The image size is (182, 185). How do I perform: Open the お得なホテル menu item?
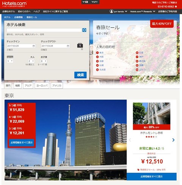(9, 11)
